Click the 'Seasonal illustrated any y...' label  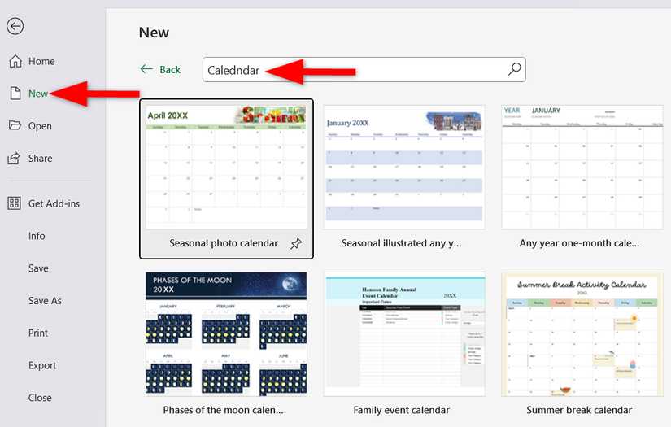click(402, 243)
